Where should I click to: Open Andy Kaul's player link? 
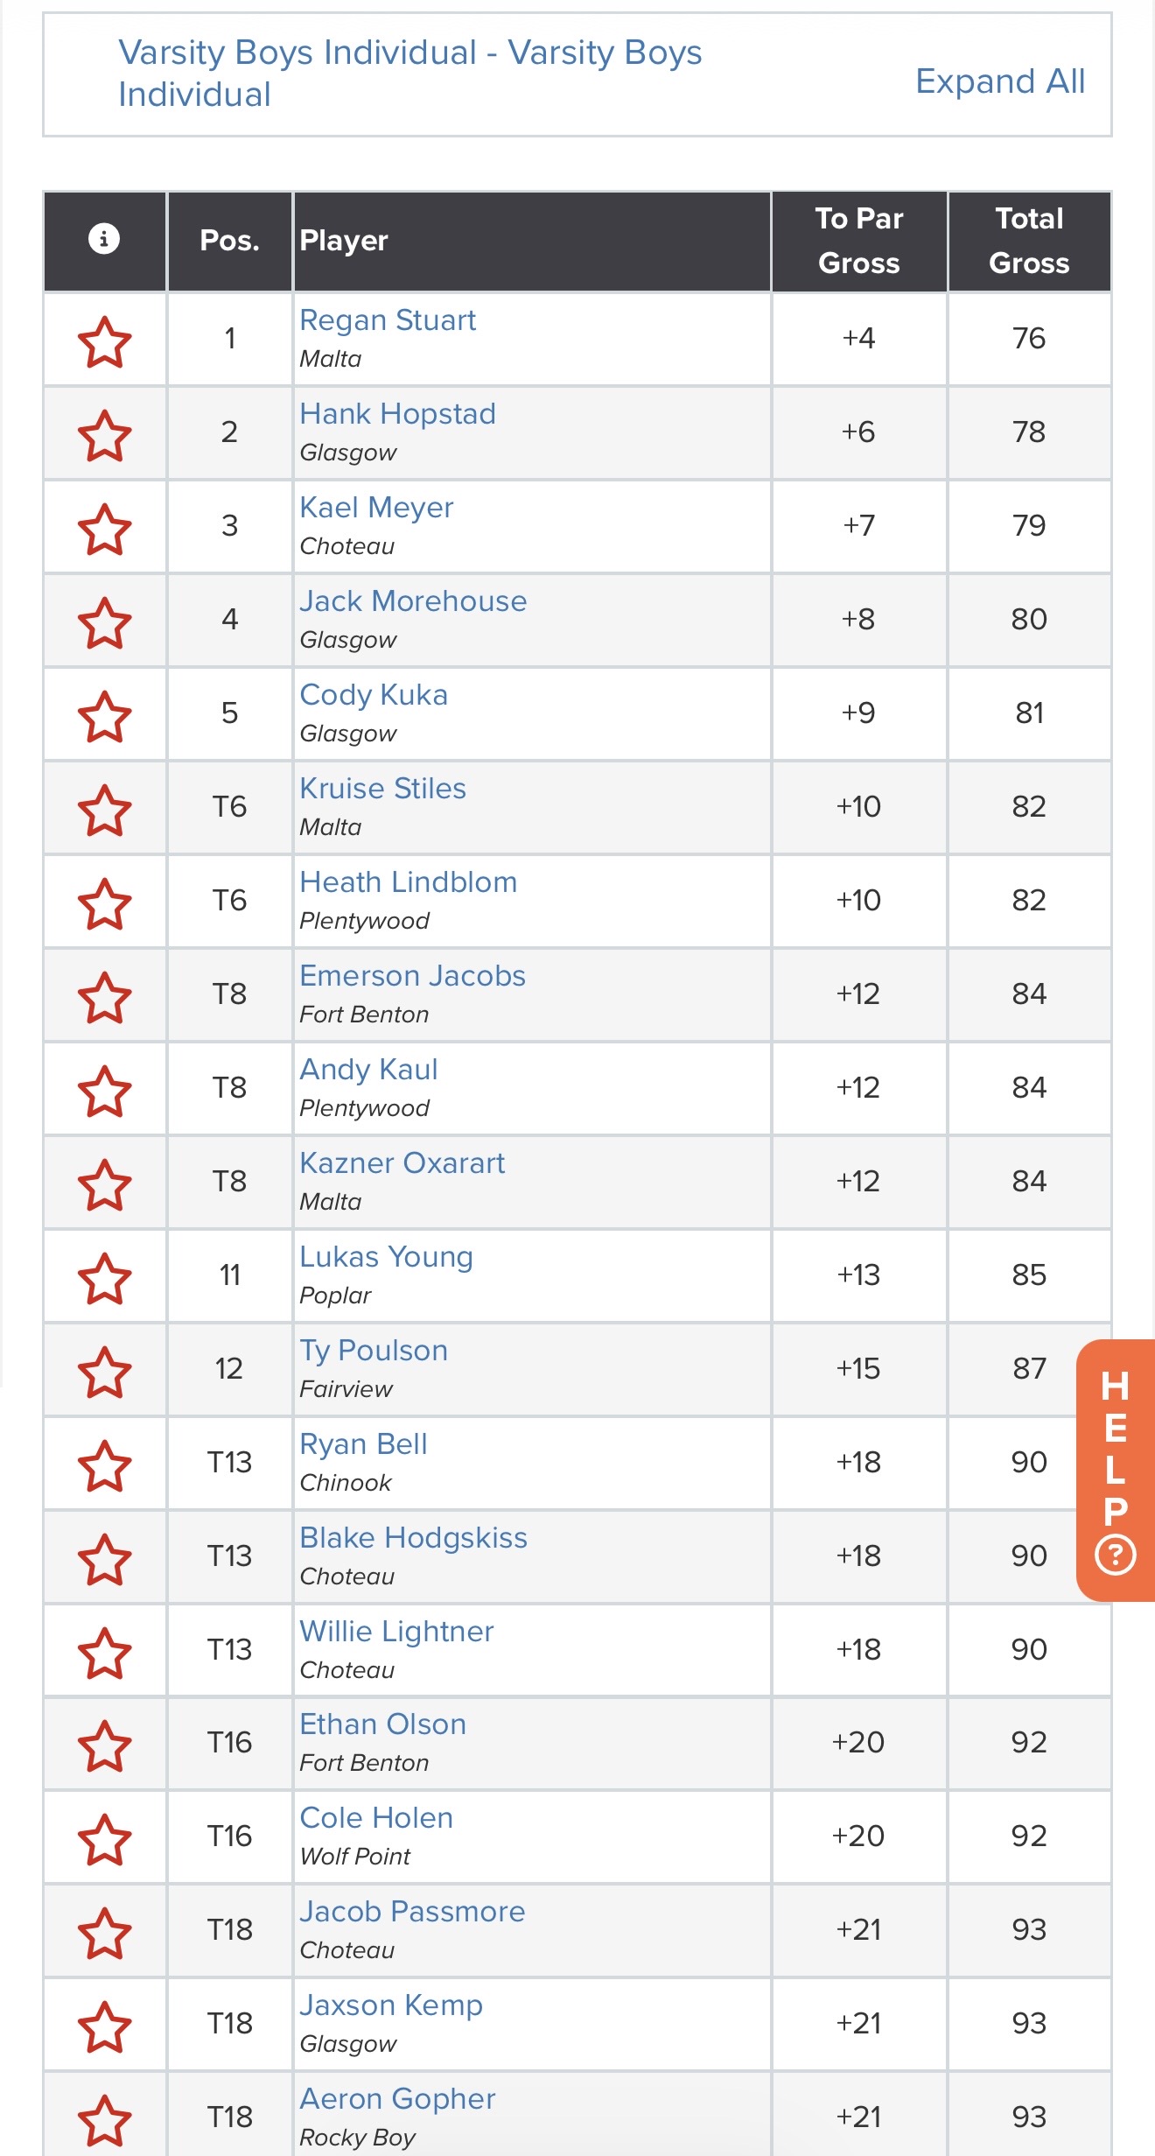click(368, 1069)
